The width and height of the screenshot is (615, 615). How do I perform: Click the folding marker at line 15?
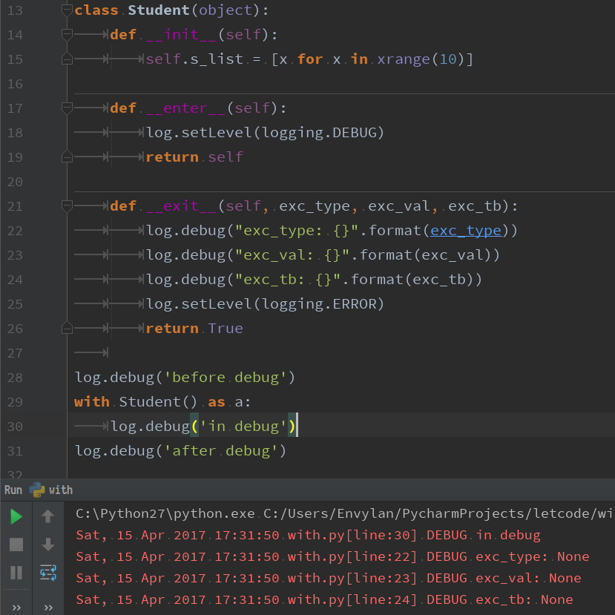coord(66,59)
